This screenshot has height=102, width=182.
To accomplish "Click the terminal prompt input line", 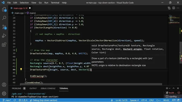I will point(35,97).
